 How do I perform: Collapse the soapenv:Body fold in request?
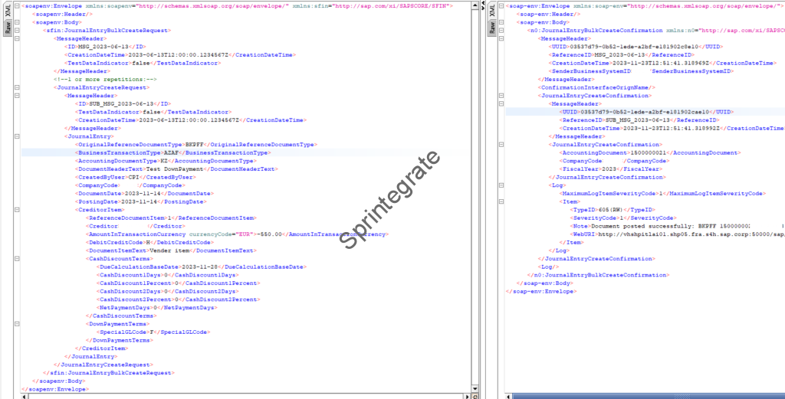pyautogui.click(x=17, y=22)
